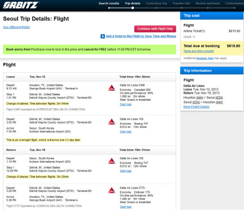Screen dimensions: 244x210
Task: Open Seat map for Delta 159
Action: pos(125,131)
